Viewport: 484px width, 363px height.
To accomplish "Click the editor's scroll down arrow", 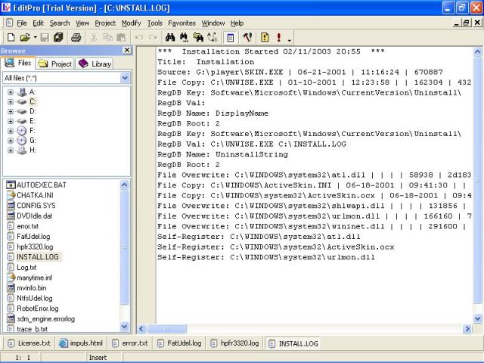I will [477, 318].
